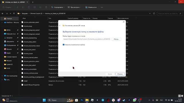Open the three-dots more options menu
Viewport: 184px width, 103px height.
pyautogui.click(x=102, y=7)
